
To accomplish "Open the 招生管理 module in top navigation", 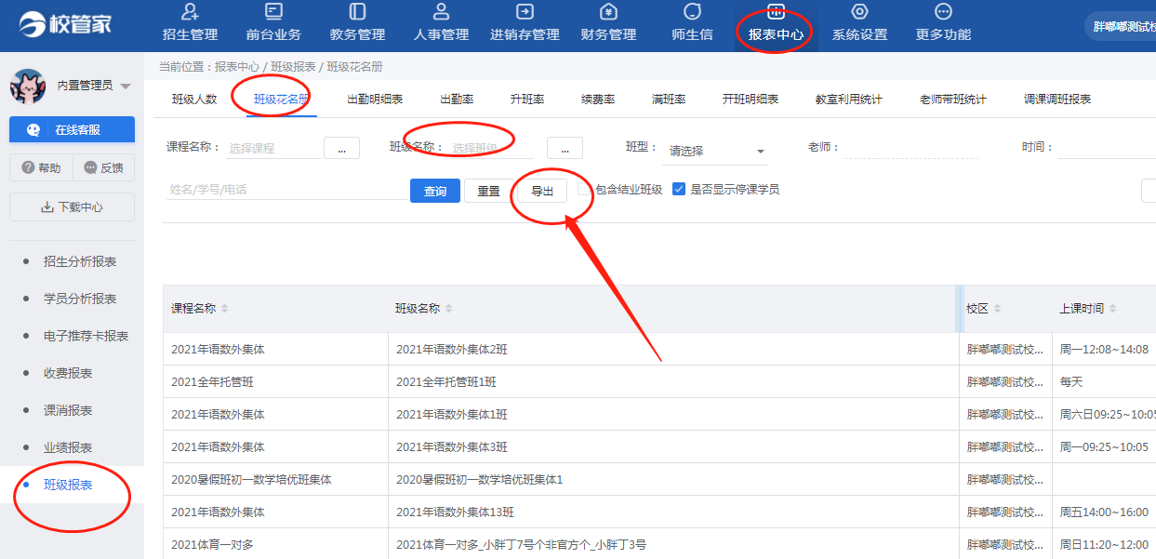I will coord(190,24).
